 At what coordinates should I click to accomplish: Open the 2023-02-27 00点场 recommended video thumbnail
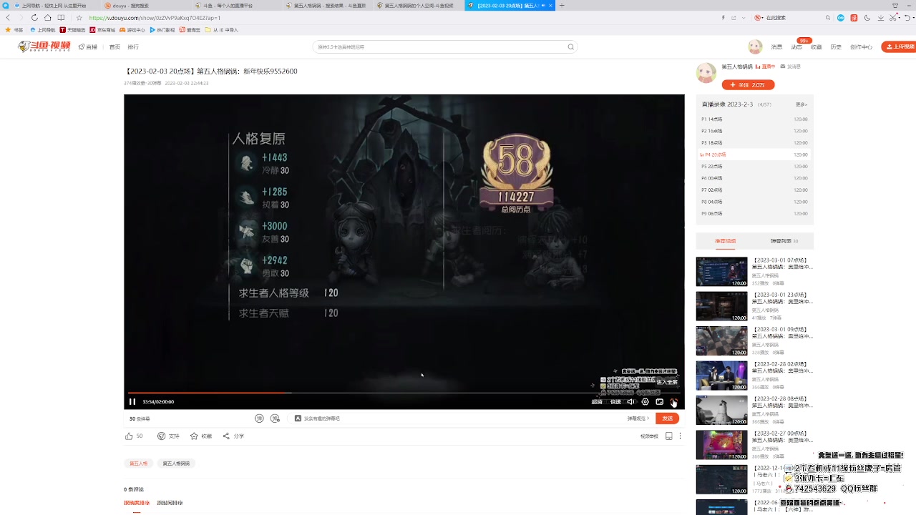coord(721,444)
